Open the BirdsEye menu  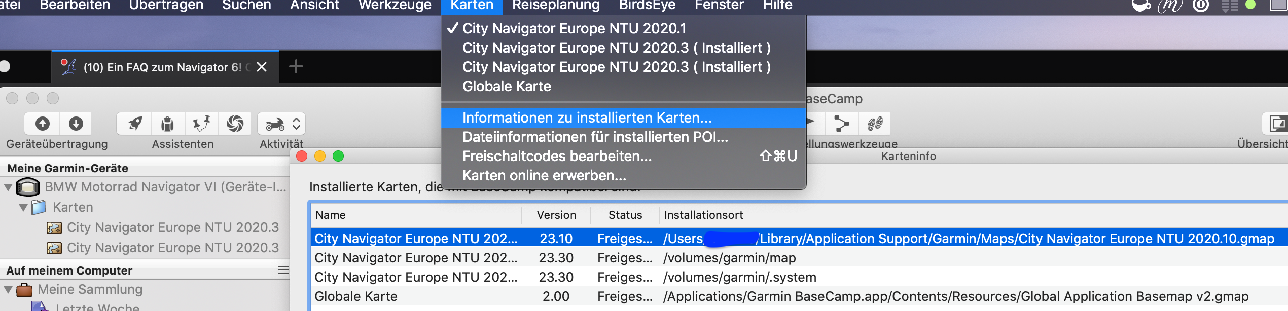648,6
